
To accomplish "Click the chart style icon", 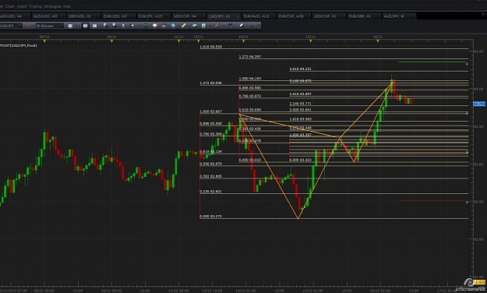I will pyautogui.click(x=70, y=26).
